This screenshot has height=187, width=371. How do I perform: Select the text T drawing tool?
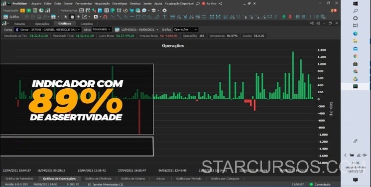[165, 17]
